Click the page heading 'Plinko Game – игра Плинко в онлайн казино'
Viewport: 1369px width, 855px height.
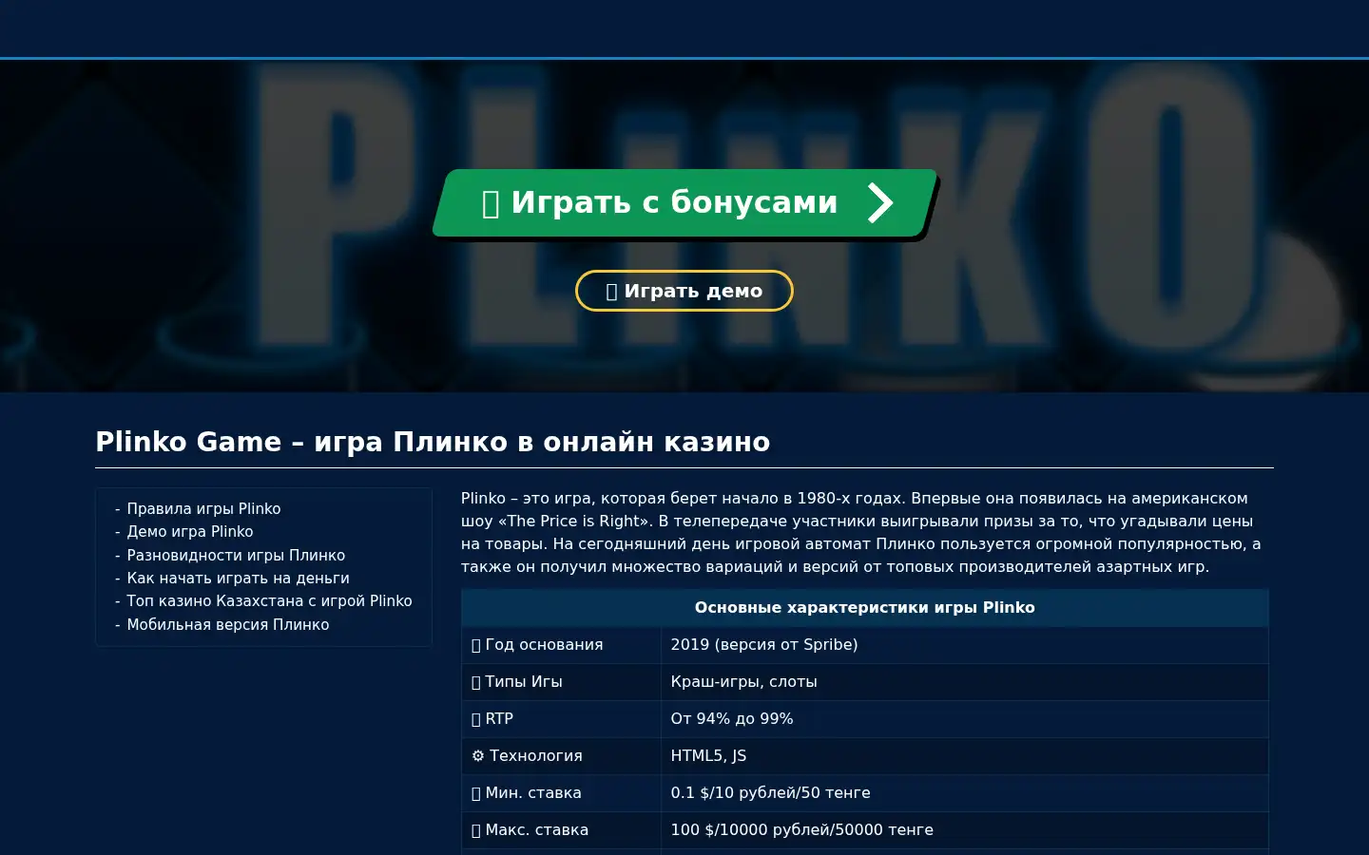coord(433,442)
